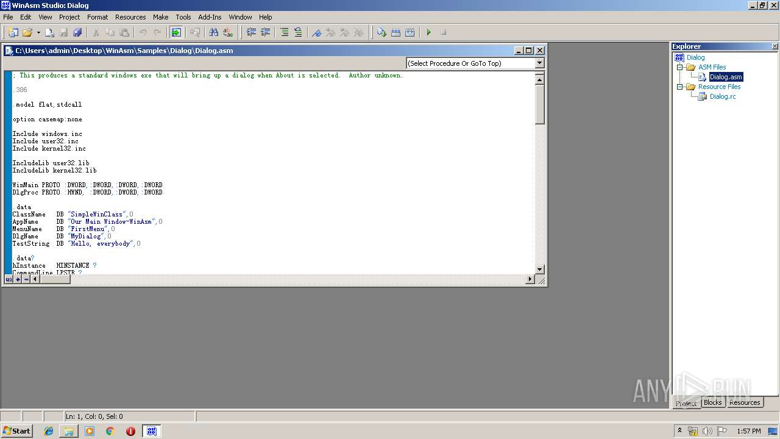Screen dimensions: 780x439
Task: Click the Increase Indent icon
Action: [251, 32]
